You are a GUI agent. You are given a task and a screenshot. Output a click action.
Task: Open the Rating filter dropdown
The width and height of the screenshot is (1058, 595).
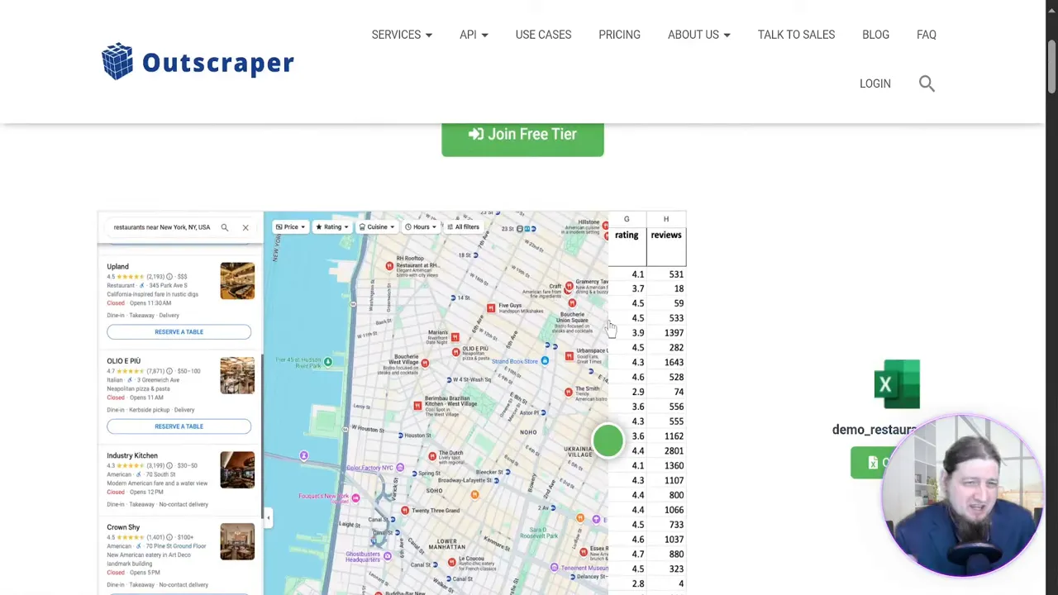click(331, 227)
